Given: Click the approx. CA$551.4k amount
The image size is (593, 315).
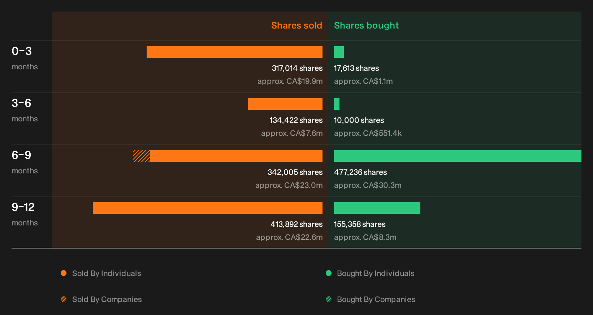Looking at the screenshot, I should click(368, 133).
